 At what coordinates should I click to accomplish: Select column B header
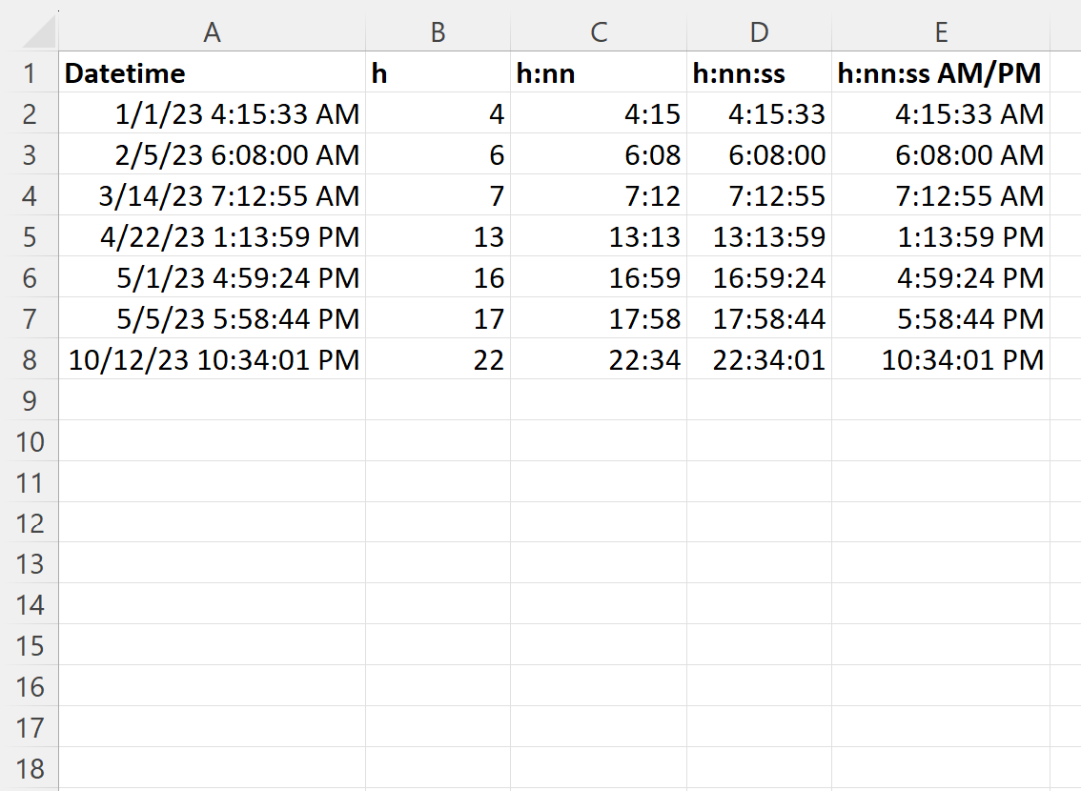click(438, 32)
